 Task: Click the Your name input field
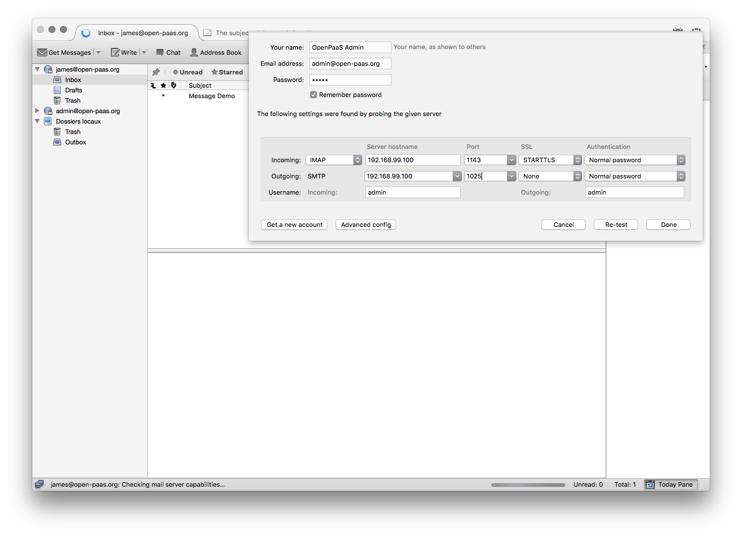pos(351,47)
